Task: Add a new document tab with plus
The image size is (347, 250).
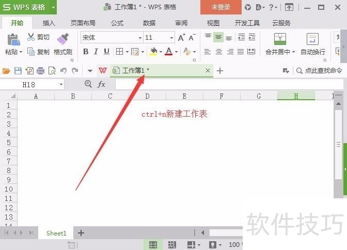Action: pyautogui.click(x=220, y=71)
